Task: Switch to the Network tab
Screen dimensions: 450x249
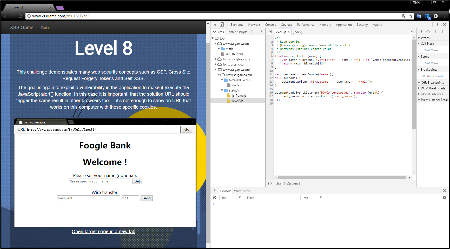Action: (254, 25)
